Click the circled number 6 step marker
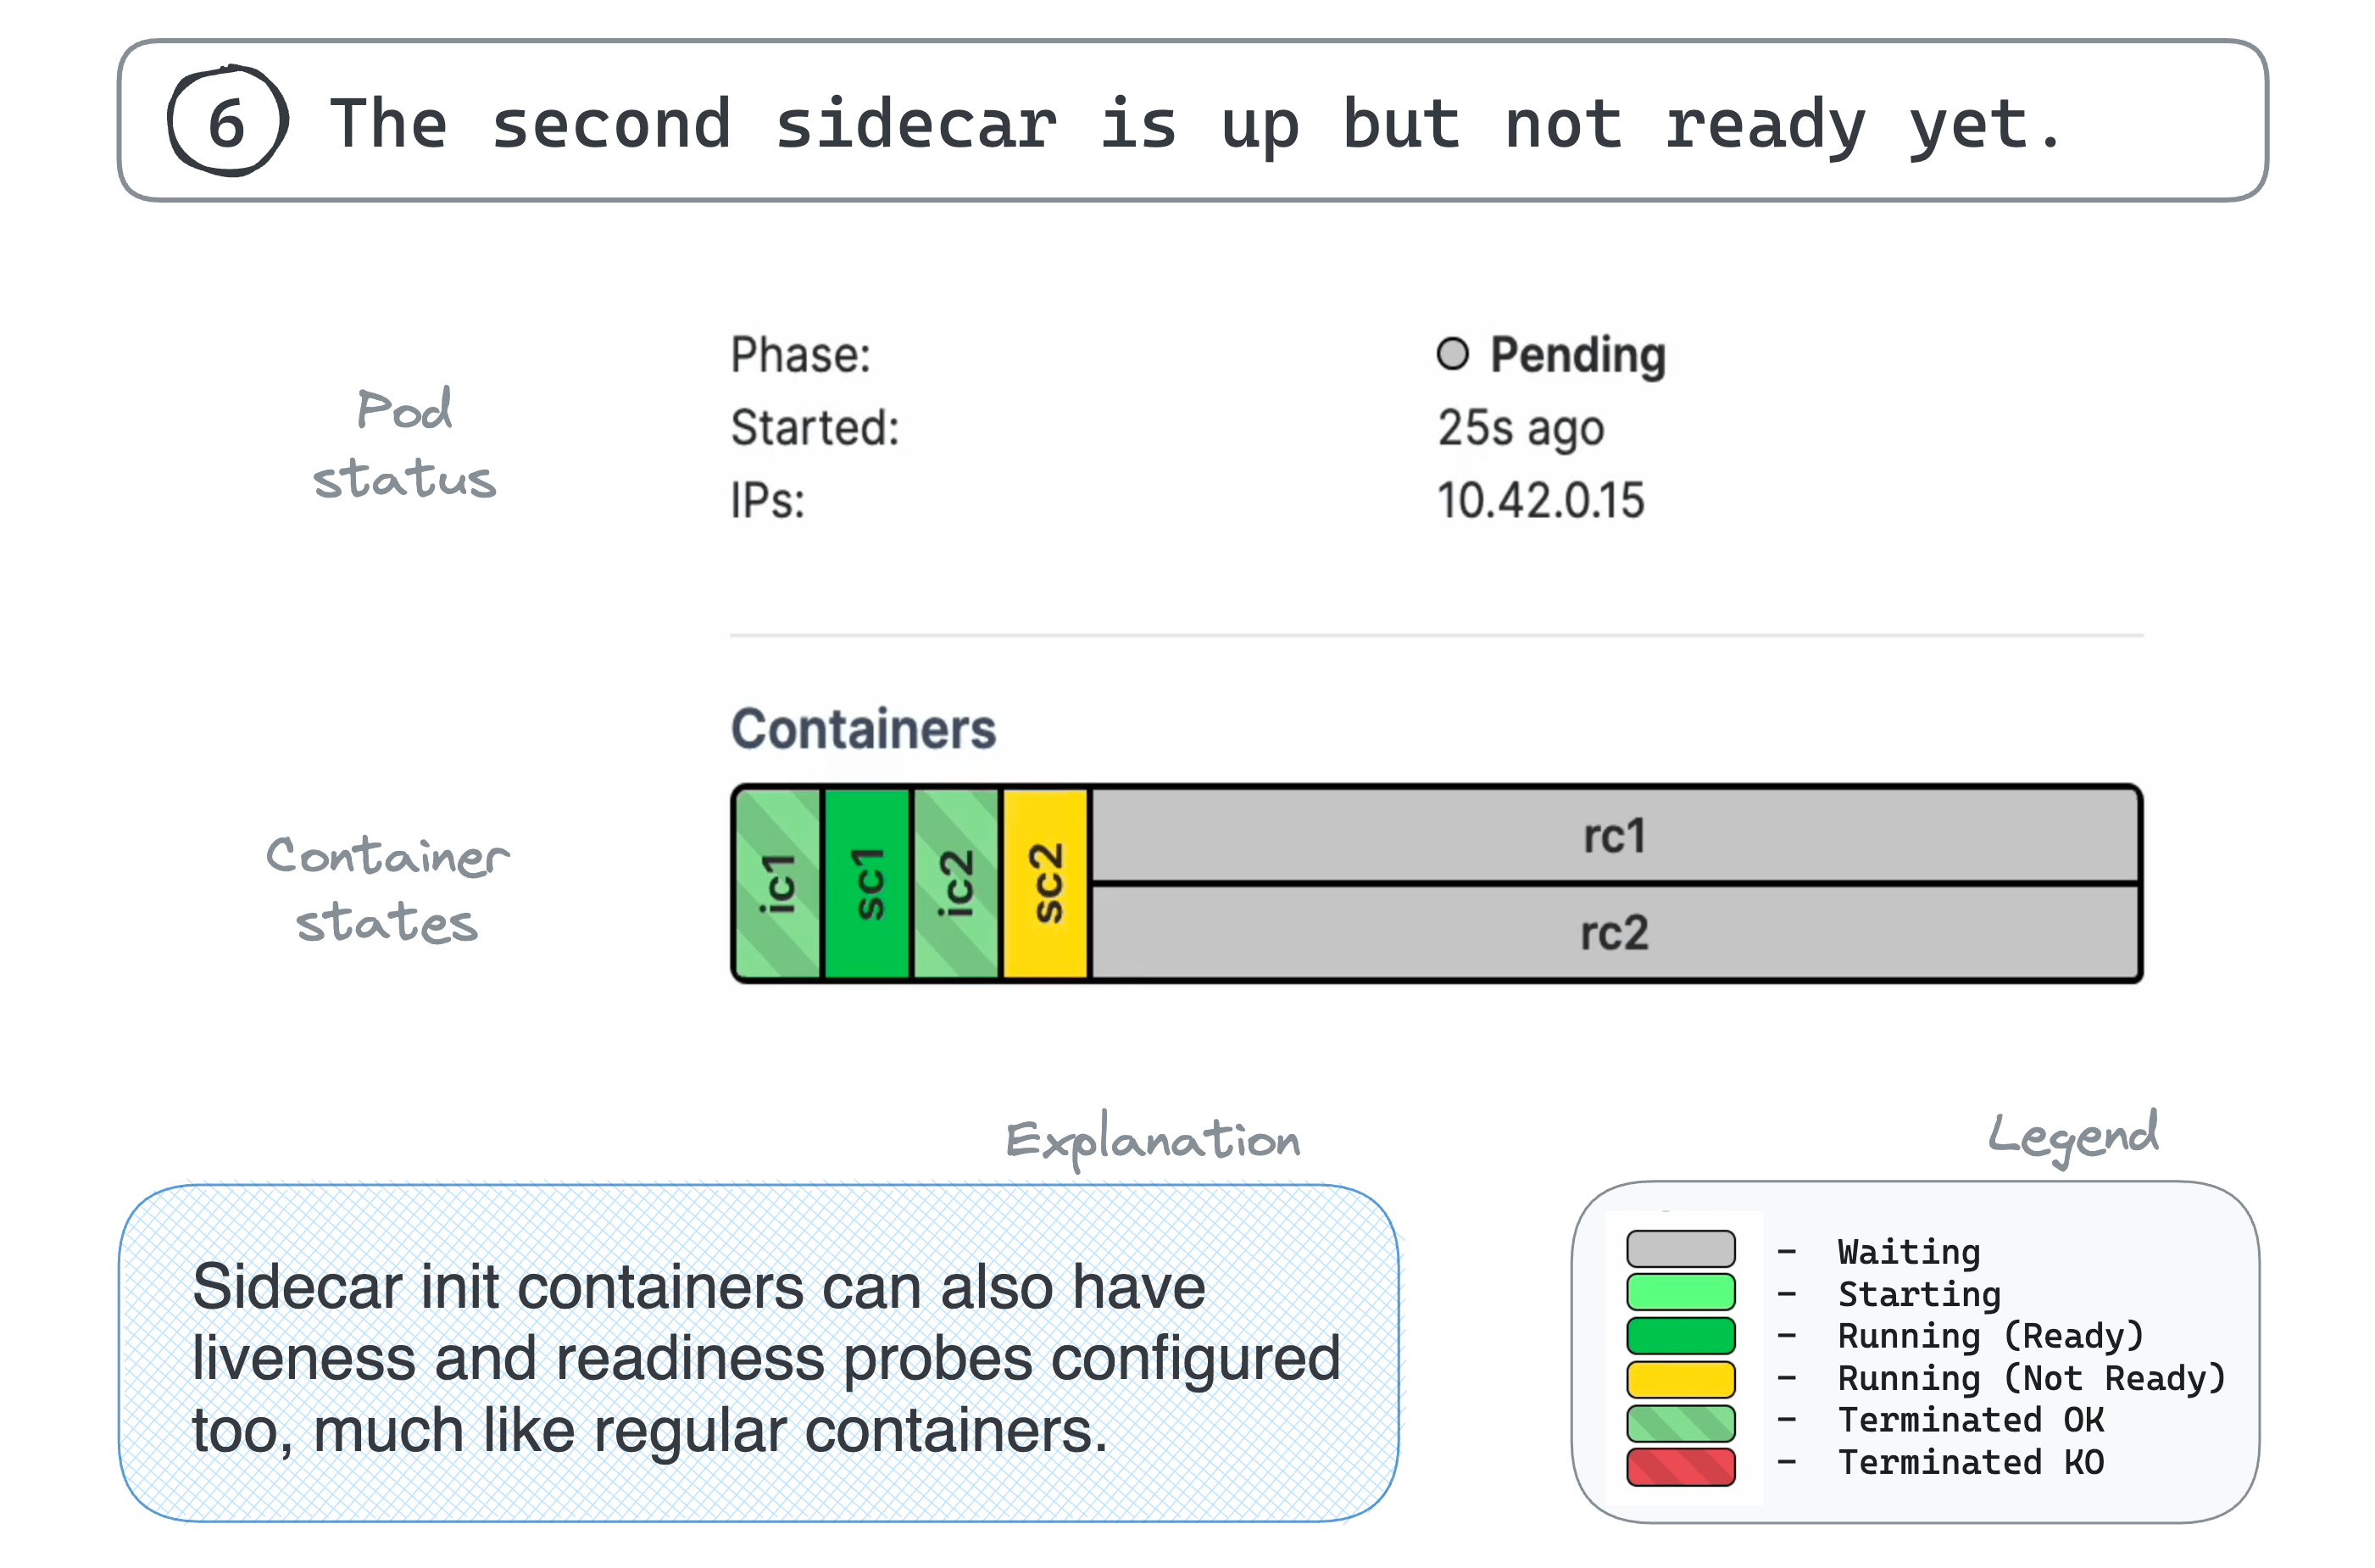Viewport: 2375px width, 1568px height. [x=228, y=121]
